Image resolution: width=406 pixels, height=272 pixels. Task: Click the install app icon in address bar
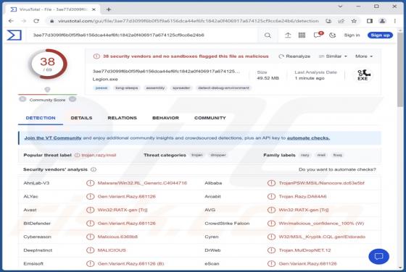click(x=328, y=21)
